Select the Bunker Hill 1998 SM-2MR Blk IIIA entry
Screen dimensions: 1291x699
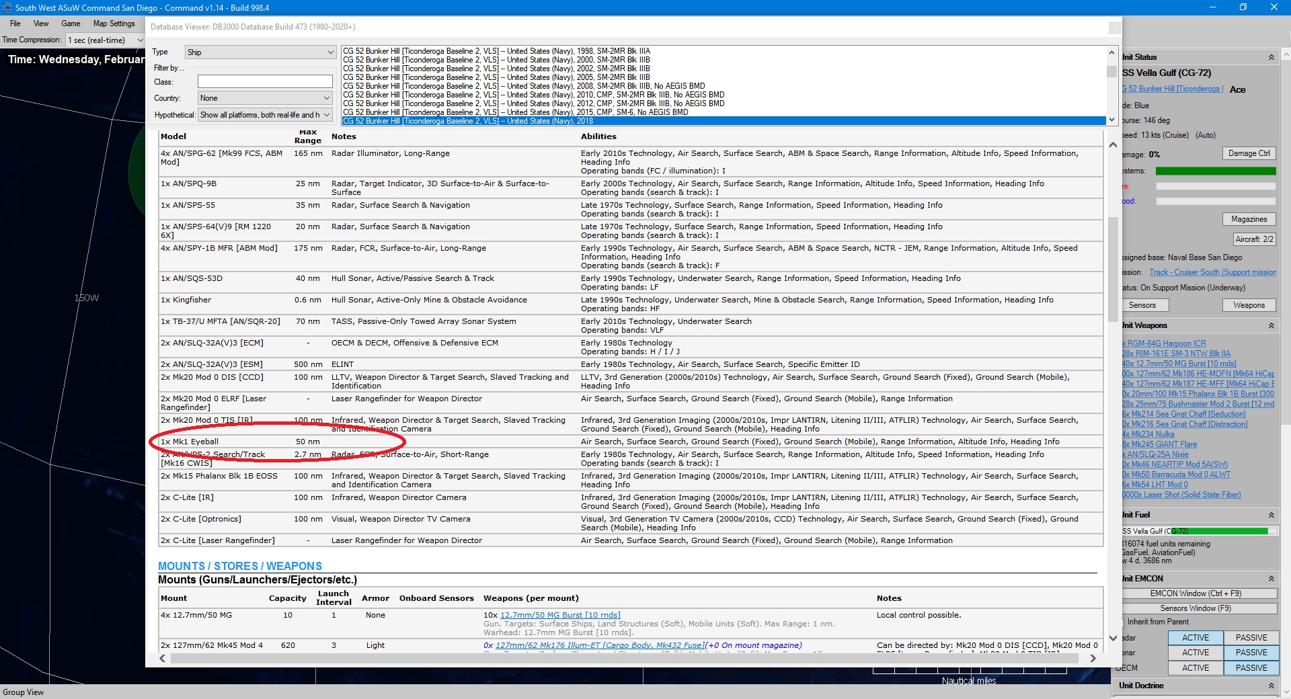723,51
